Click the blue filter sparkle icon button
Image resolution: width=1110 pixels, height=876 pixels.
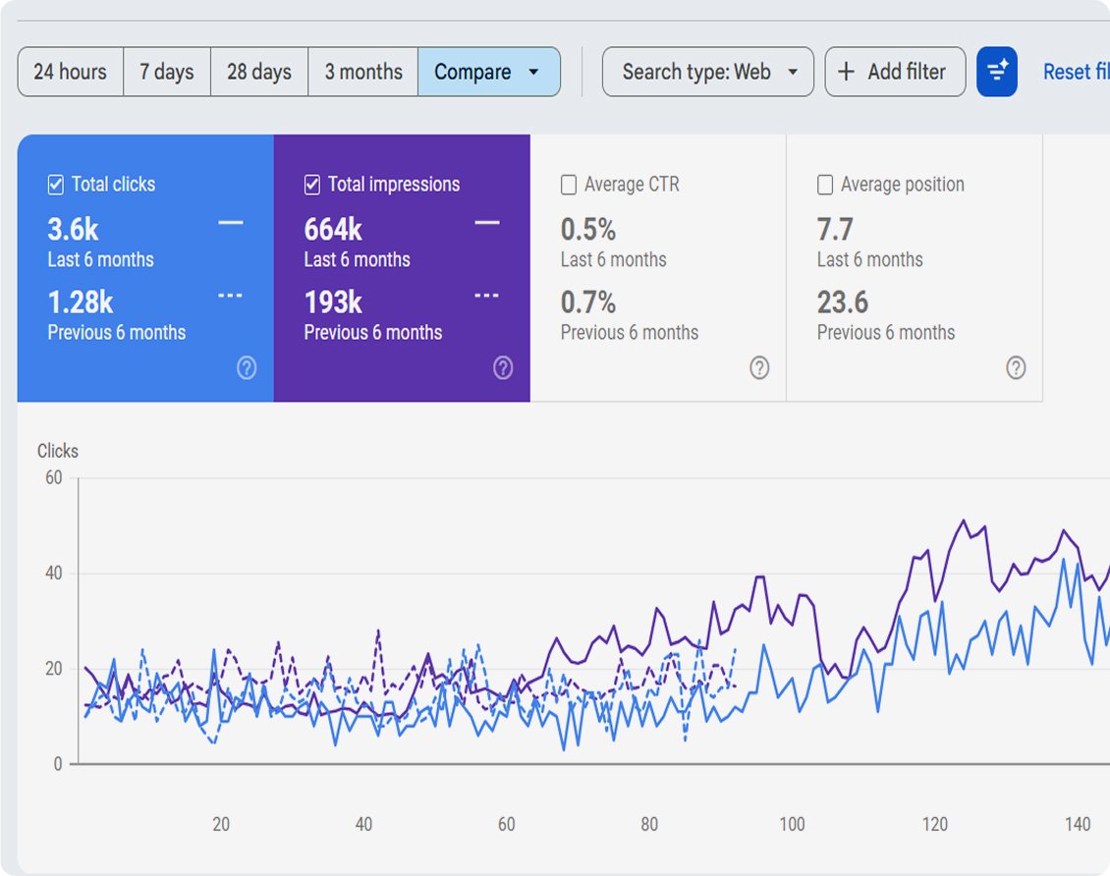[997, 72]
